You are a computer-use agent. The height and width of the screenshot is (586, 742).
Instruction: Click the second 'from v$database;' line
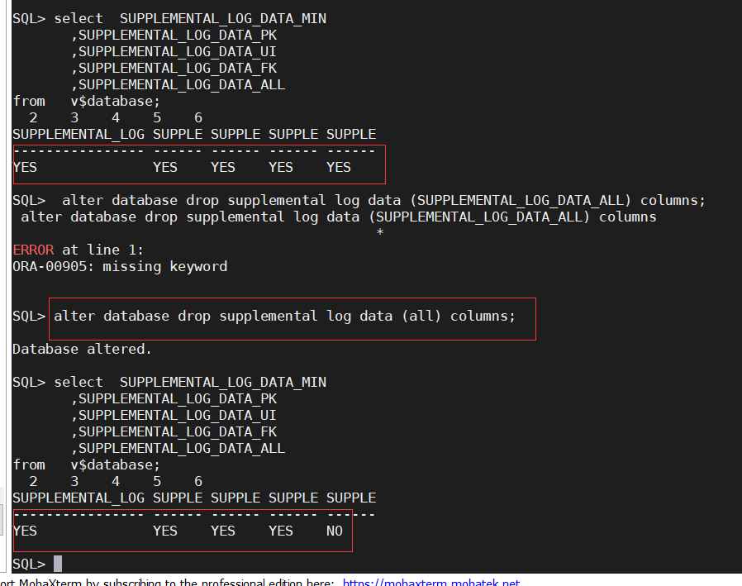point(86,465)
